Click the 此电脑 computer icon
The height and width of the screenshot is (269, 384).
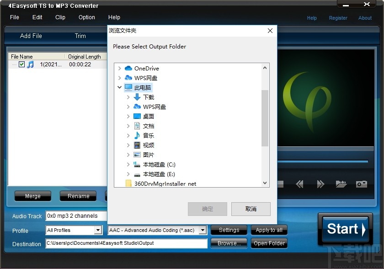pyautogui.click(x=128, y=87)
